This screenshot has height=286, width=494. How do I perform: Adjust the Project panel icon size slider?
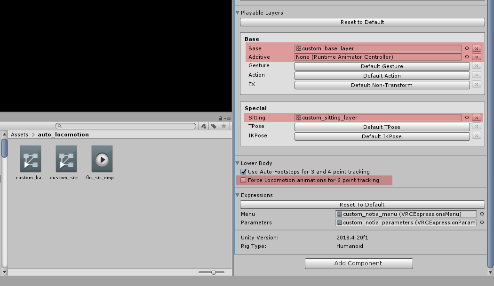(214, 272)
